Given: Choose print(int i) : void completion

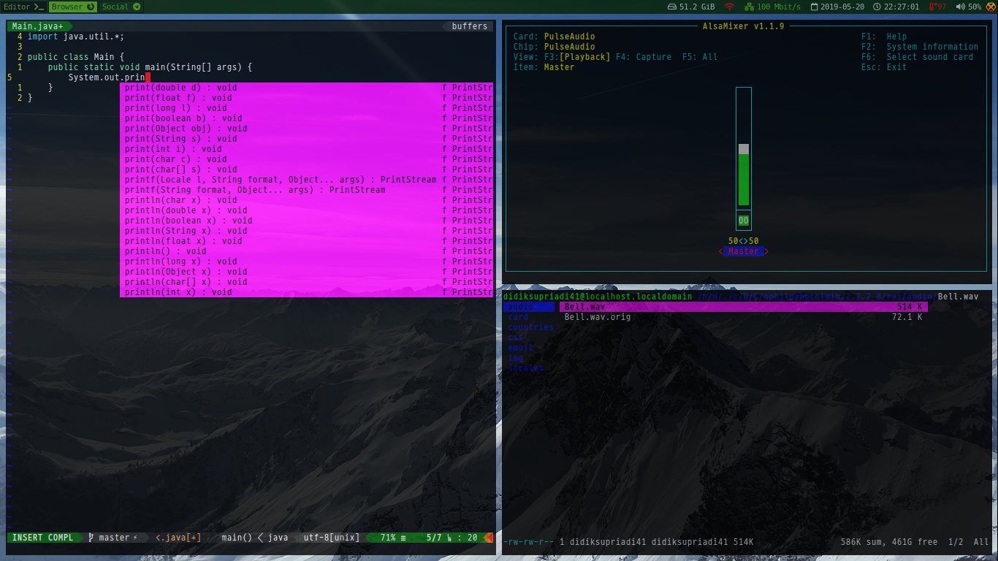Looking at the screenshot, I should (x=307, y=149).
